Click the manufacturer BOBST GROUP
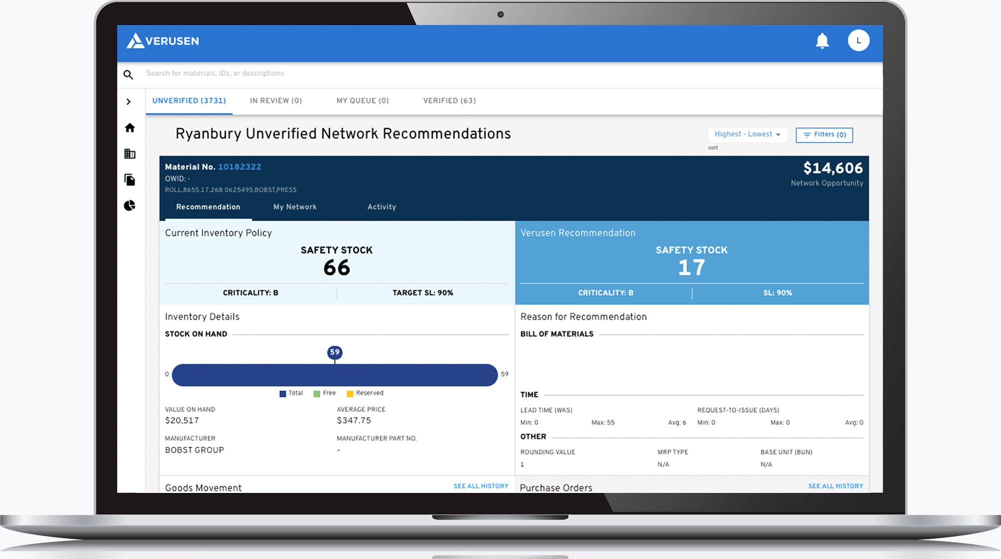The height and width of the screenshot is (559, 1001). coord(195,450)
